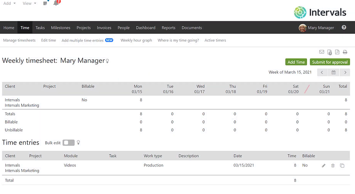Export timesheet with spreadsheet icon
Viewport: 355px width, 194px height.
330,52
